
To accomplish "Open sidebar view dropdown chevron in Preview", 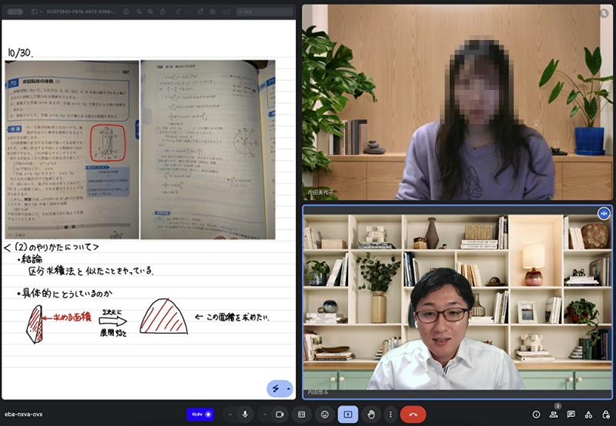I will (x=41, y=12).
